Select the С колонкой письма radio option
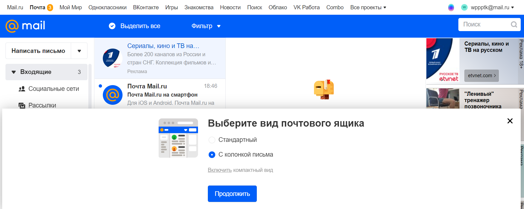524x209 pixels. pos(212,155)
